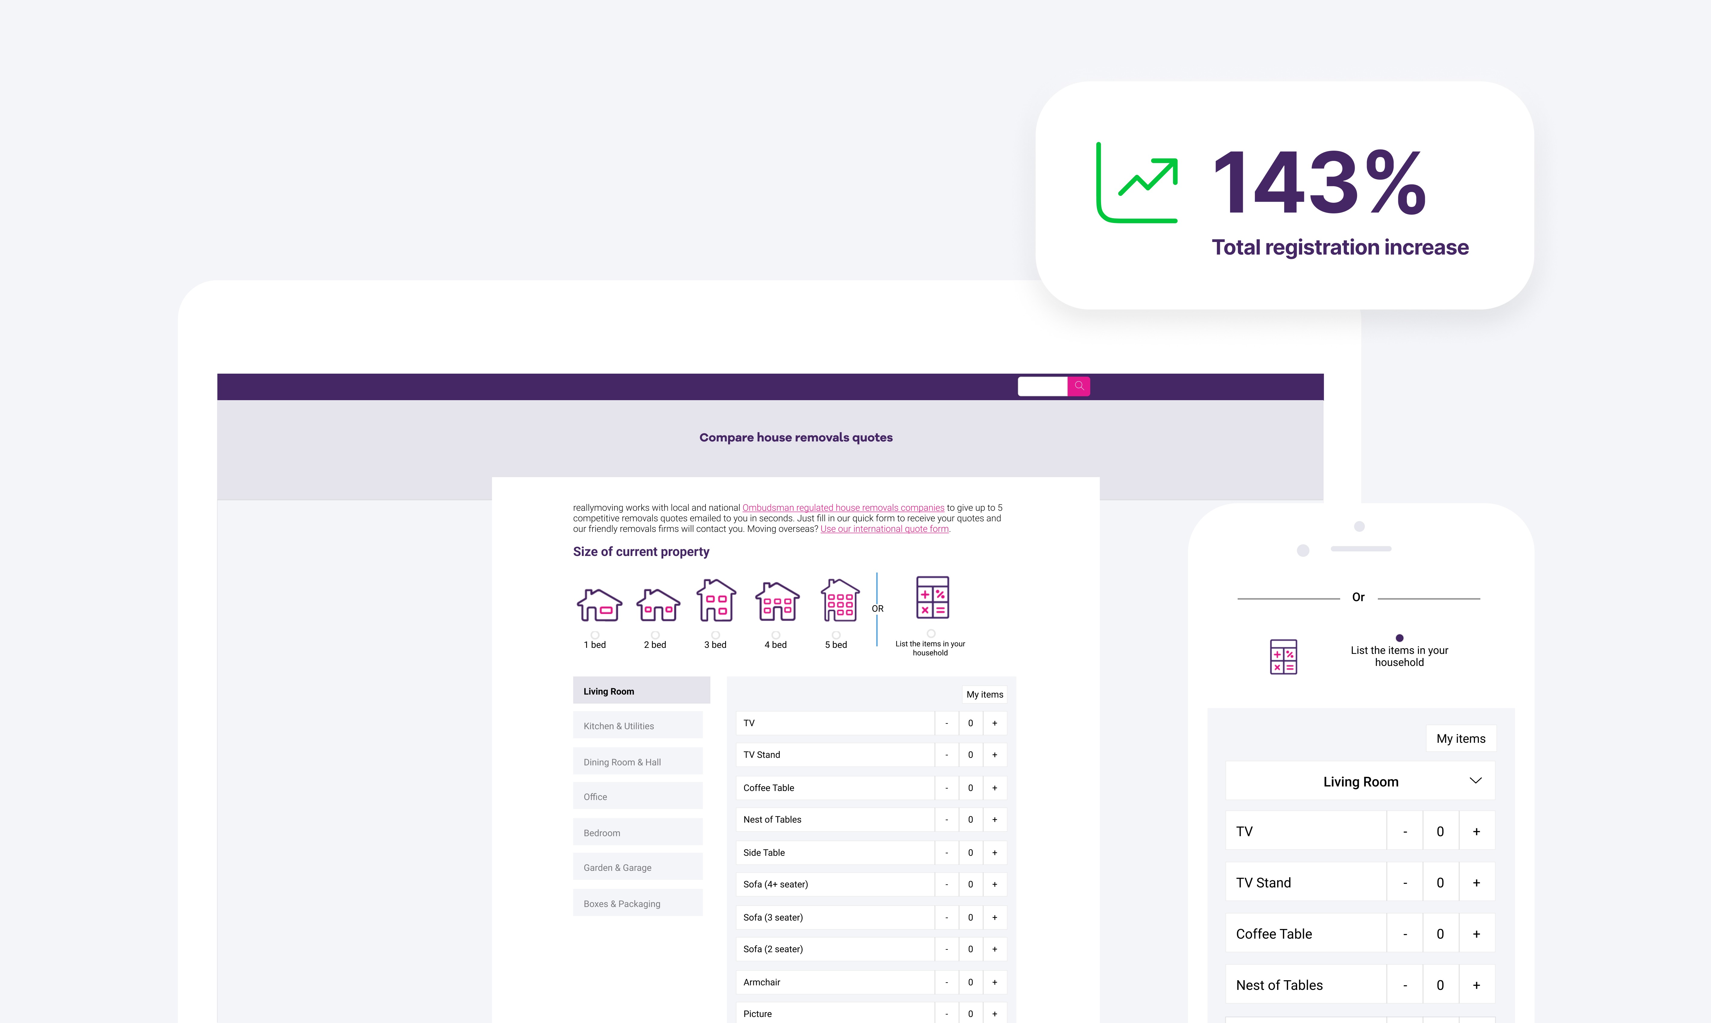Screen dimensions: 1711x1023
Task: Remove one Sofa (4+ seater)
Action: (x=947, y=884)
